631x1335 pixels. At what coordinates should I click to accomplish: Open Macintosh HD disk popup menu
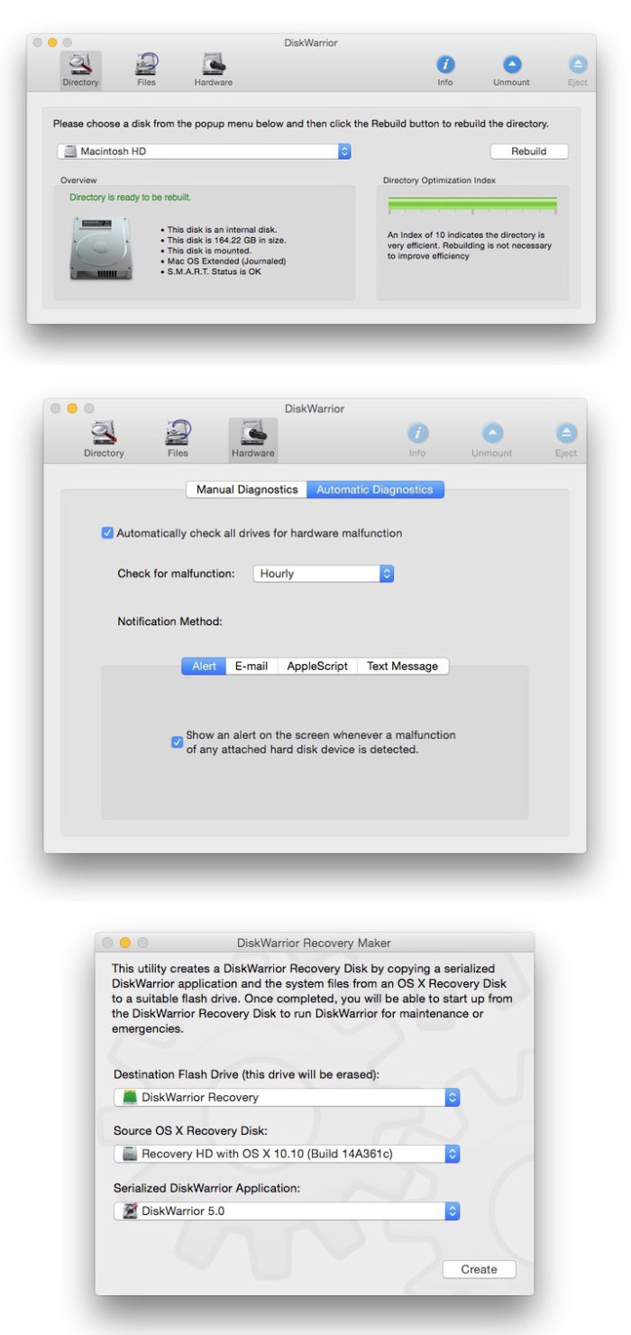click(204, 152)
